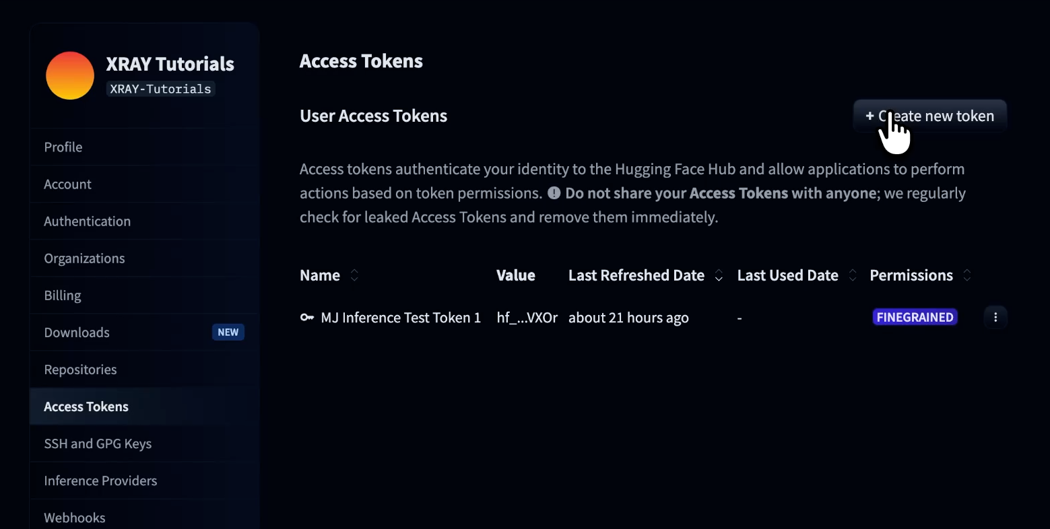
Task: Go to Account settings
Action: pos(144,184)
